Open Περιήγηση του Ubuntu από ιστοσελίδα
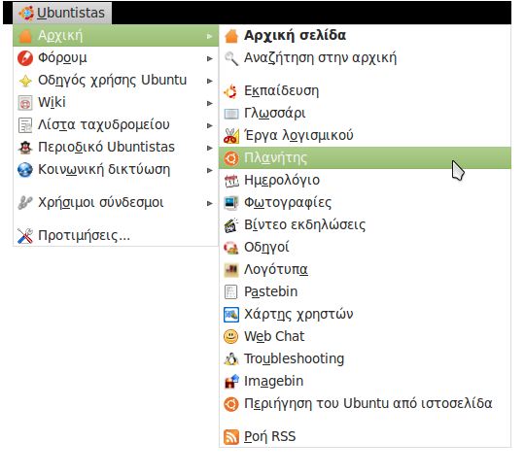 [x=365, y=403]
